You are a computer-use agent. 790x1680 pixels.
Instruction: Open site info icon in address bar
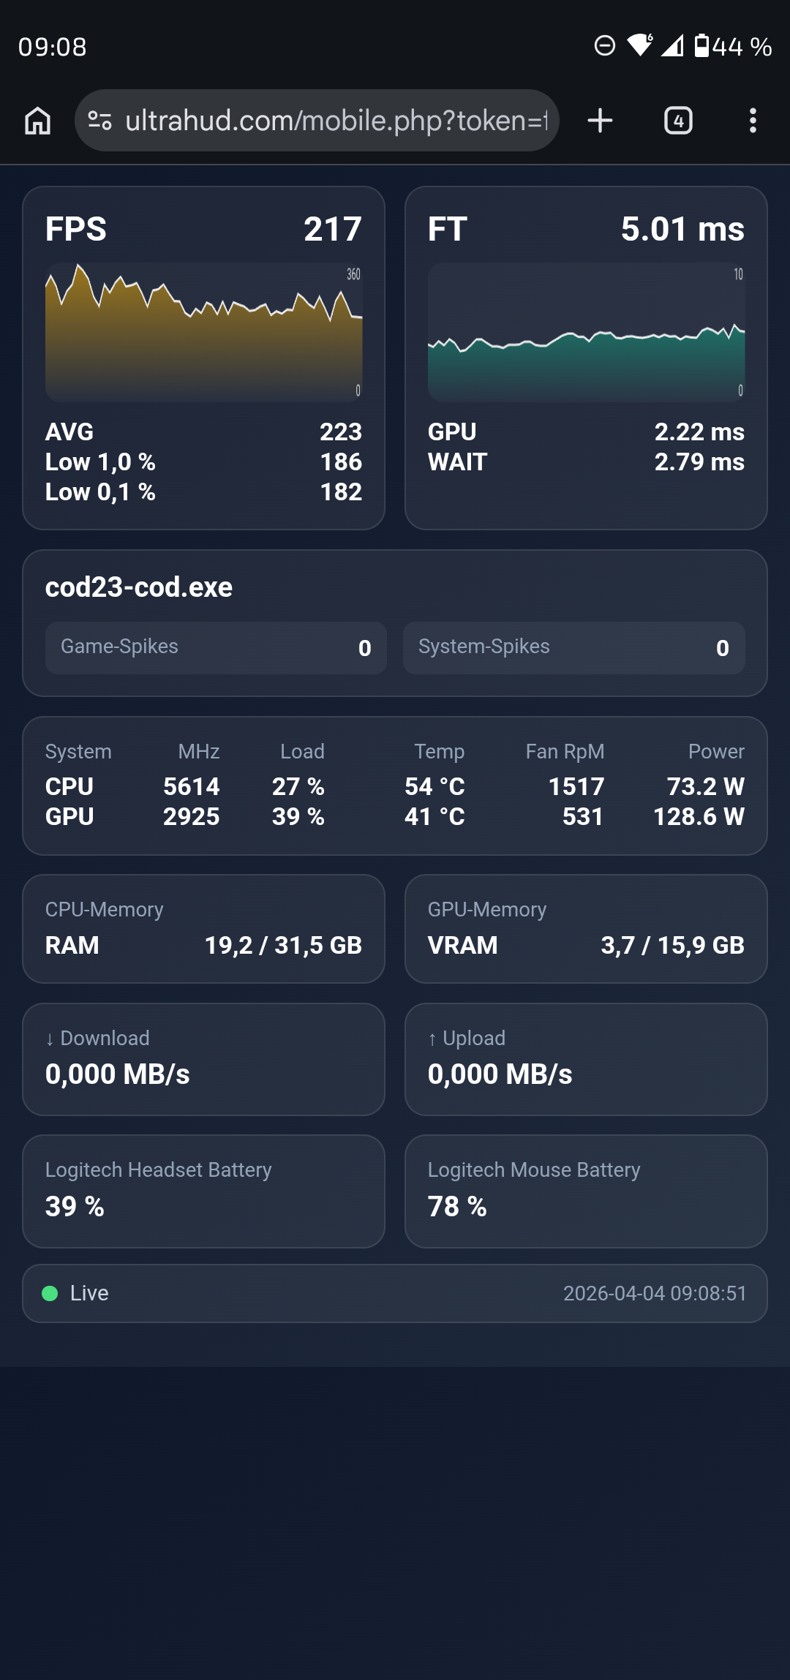(99, 121)
